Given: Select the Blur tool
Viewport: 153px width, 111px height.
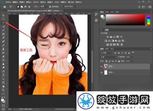Looking at the screenshot, I should [x=3, y=64].
